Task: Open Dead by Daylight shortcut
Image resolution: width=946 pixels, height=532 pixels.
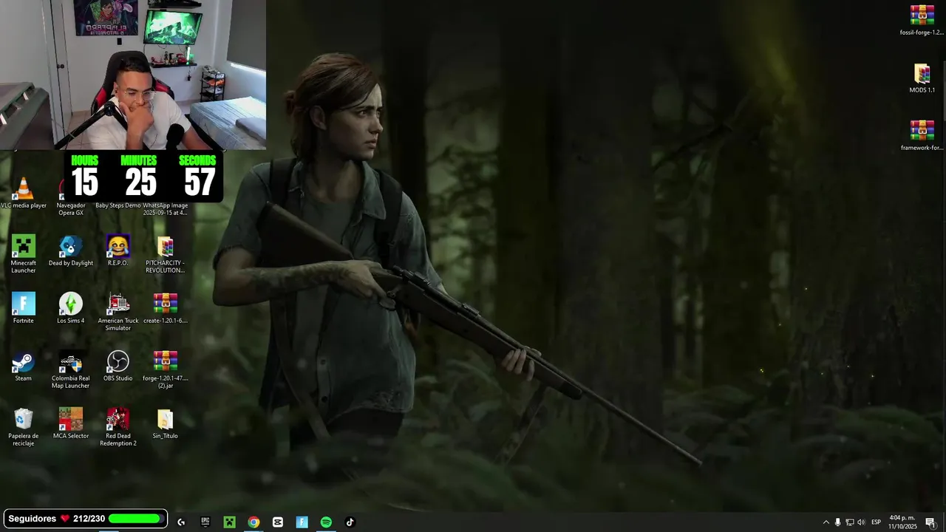Action: [71, 251]
